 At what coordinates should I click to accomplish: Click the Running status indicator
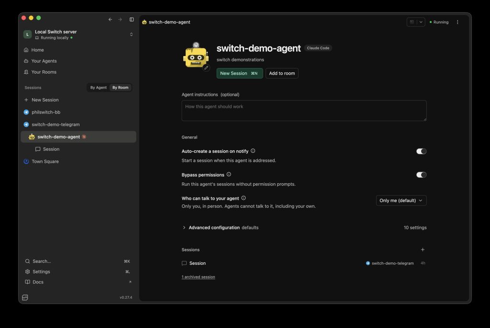(439, 22)
